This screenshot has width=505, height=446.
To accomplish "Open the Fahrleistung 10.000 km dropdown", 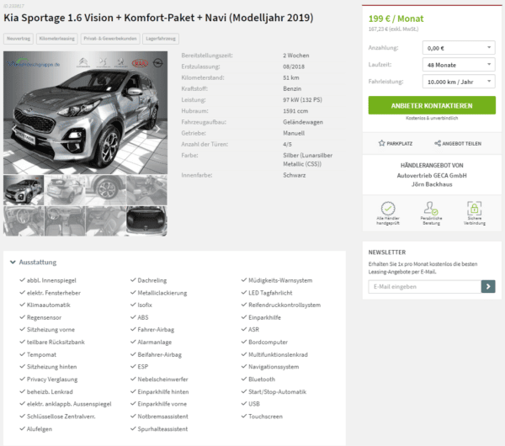I will click(459, 82).
